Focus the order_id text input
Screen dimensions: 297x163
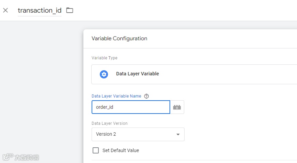tap(131, 107)
